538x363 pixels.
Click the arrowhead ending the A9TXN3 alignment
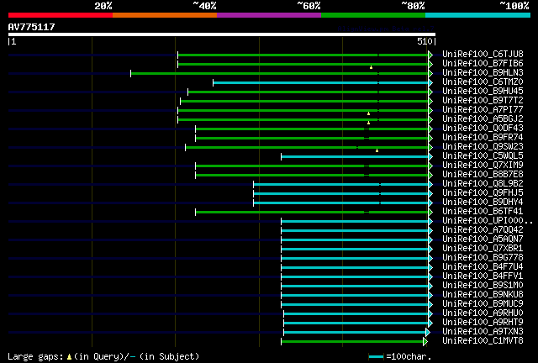(x=428, y=333)
